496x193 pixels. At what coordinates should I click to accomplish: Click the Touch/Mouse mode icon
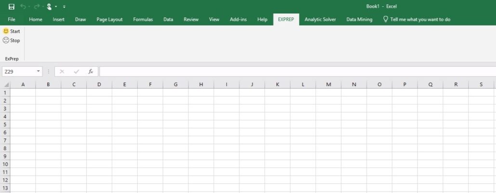click(49, 7)
